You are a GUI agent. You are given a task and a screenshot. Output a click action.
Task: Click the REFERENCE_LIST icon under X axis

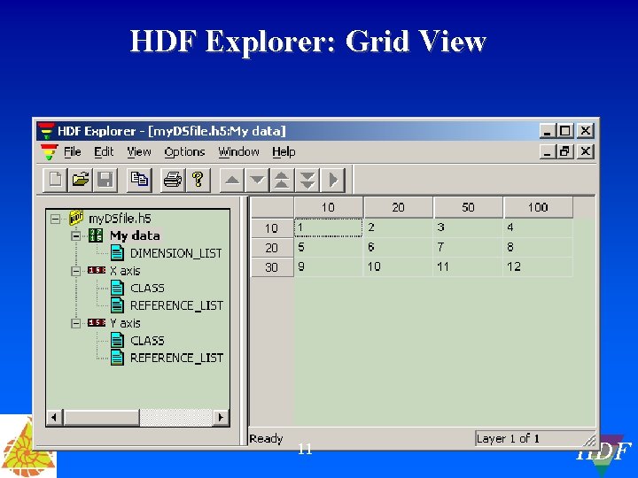point(117,305)
